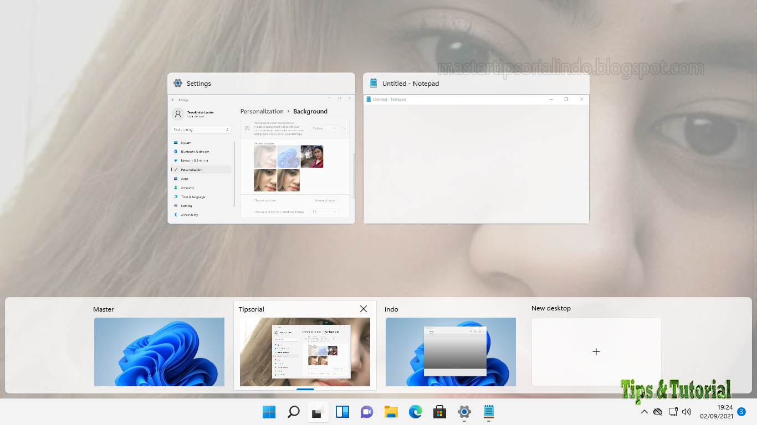Open the Widgets panel from the taskbar
This screenshot has height=425, width=757.
tap(342, 412)
